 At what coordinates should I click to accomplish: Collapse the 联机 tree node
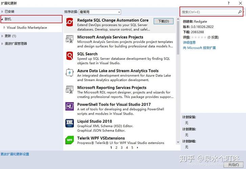(x=2, y=19)
